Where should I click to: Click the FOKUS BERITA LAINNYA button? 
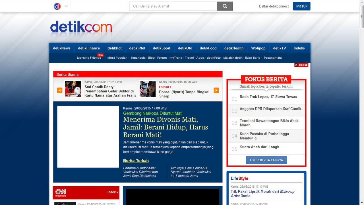[266, 160]
